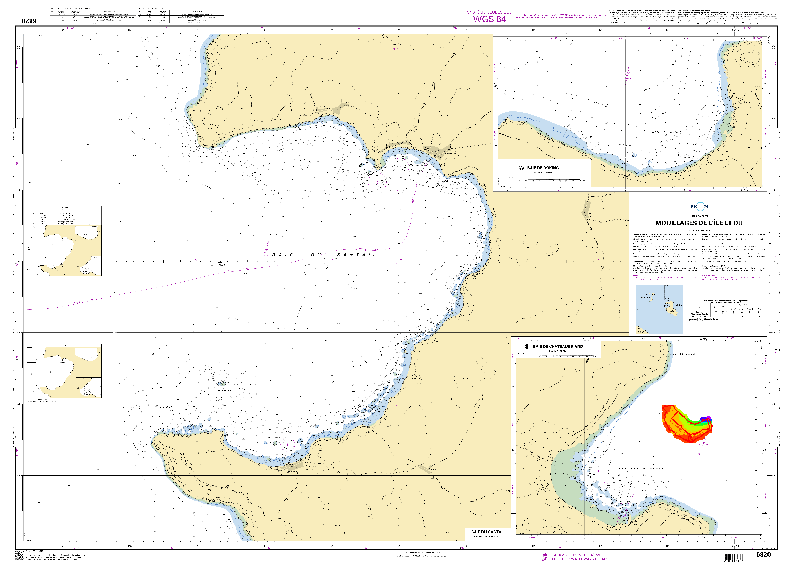The height and width of the screenshot is (569, 793).
Task: Click the QR code in bottom-left corner
Action: pyautogui.click(x=20, y=555)
